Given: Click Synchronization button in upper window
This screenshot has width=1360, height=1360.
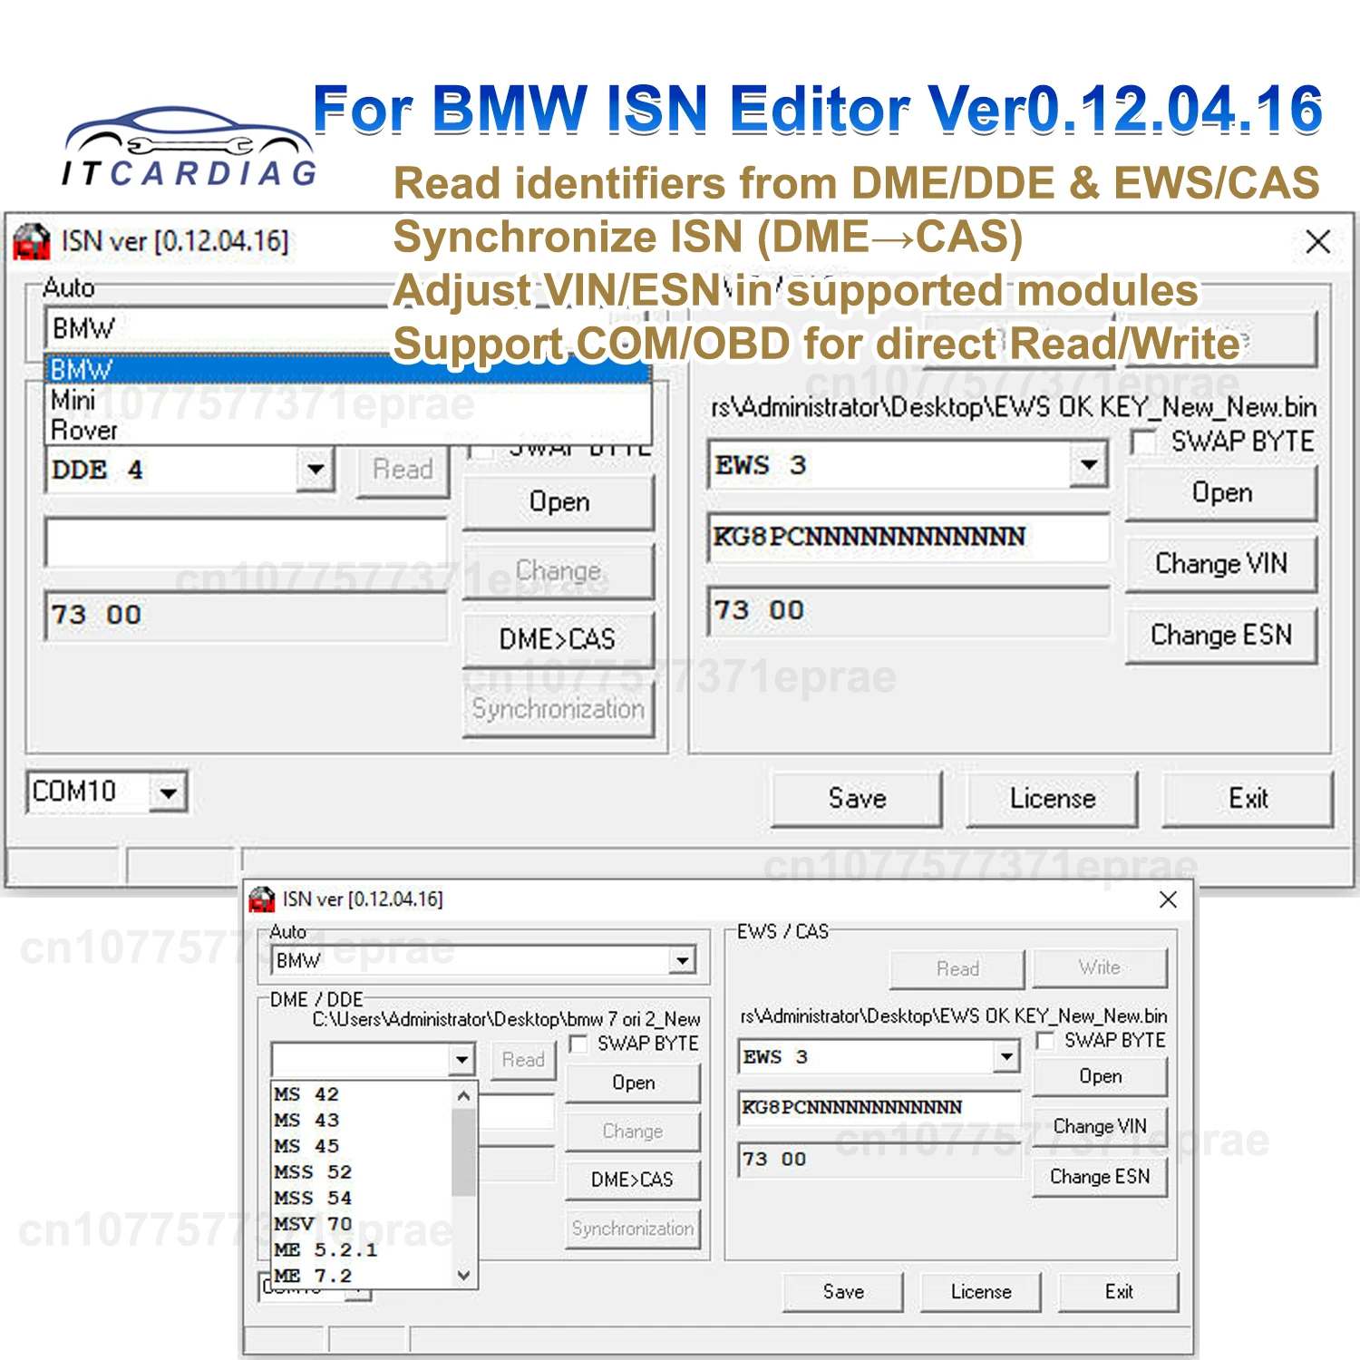Looking at the screenshot, I should 559,709.
